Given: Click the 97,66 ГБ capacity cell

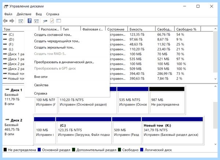Looking at the screenshot, I should pyautogui.click(x=136, y=39).
